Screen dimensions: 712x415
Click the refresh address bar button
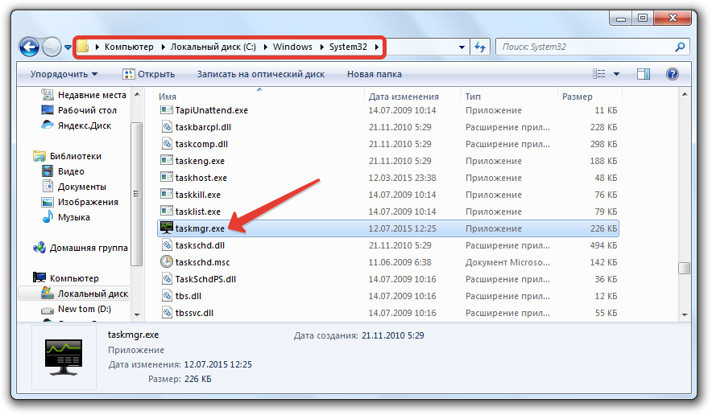click(482, 47)
